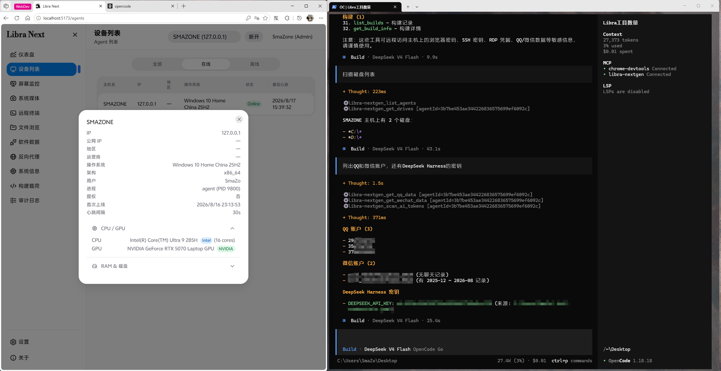Click the WebDev profile badge
Screen dimensions: 721x371
[x=23, y=6]
